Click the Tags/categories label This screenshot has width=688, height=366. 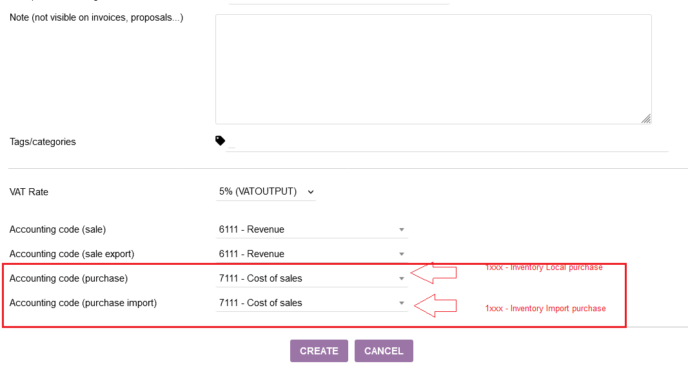tap(43, 142)
